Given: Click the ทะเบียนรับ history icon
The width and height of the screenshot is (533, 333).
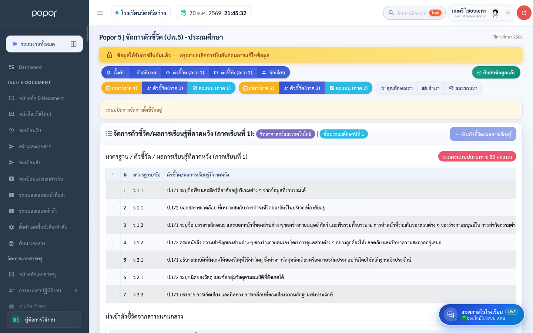Looking at the screenshot, I should 11,130.
